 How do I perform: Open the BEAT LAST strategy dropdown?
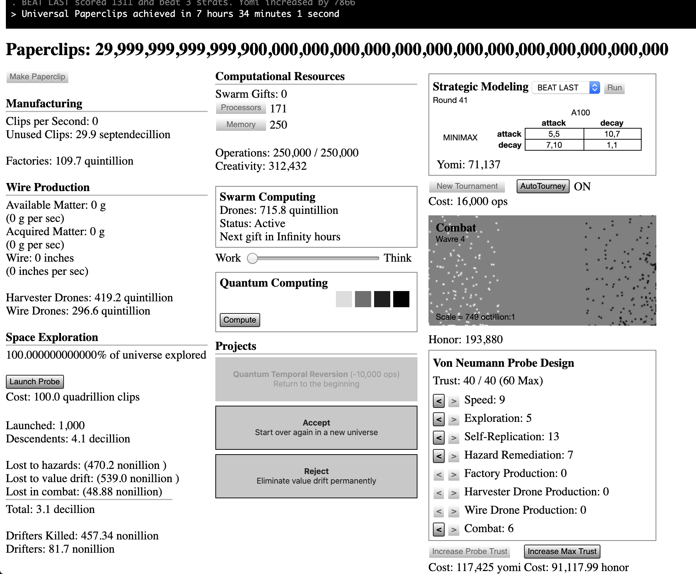coord(566,87)
